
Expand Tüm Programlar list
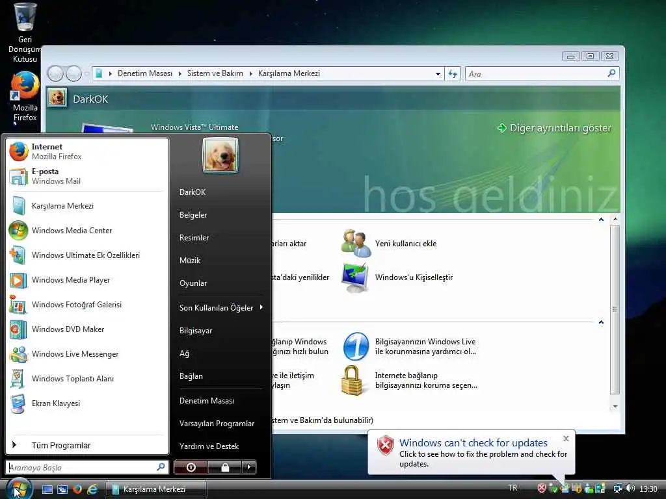tap(87, 445)
